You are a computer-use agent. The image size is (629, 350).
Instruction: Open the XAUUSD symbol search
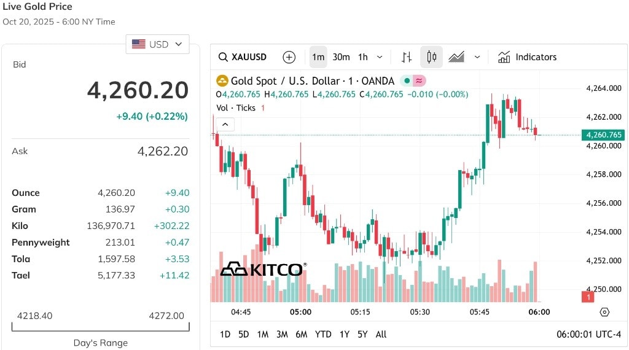tap(243, 57)
